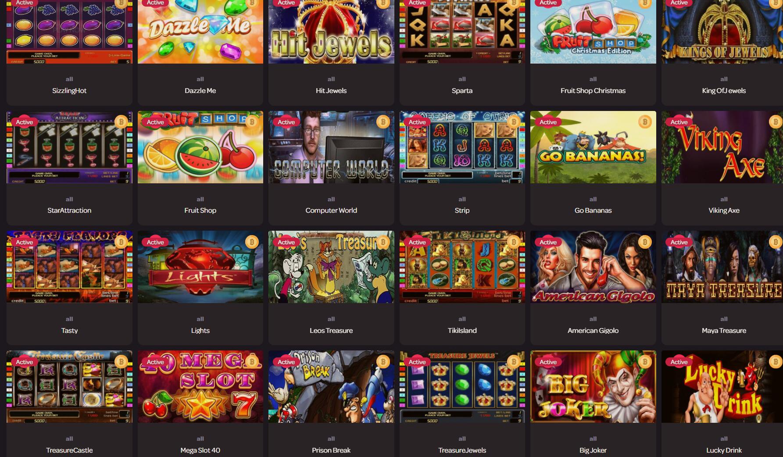Viewport: 783px width, 457px height.
Task: Open the TreasureCastle slot thumbnail
Action: pos(69,386)
